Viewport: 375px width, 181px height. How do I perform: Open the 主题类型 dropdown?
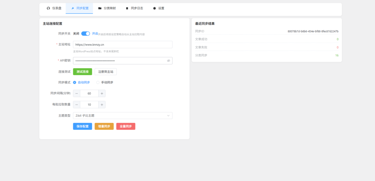[123, 116]
